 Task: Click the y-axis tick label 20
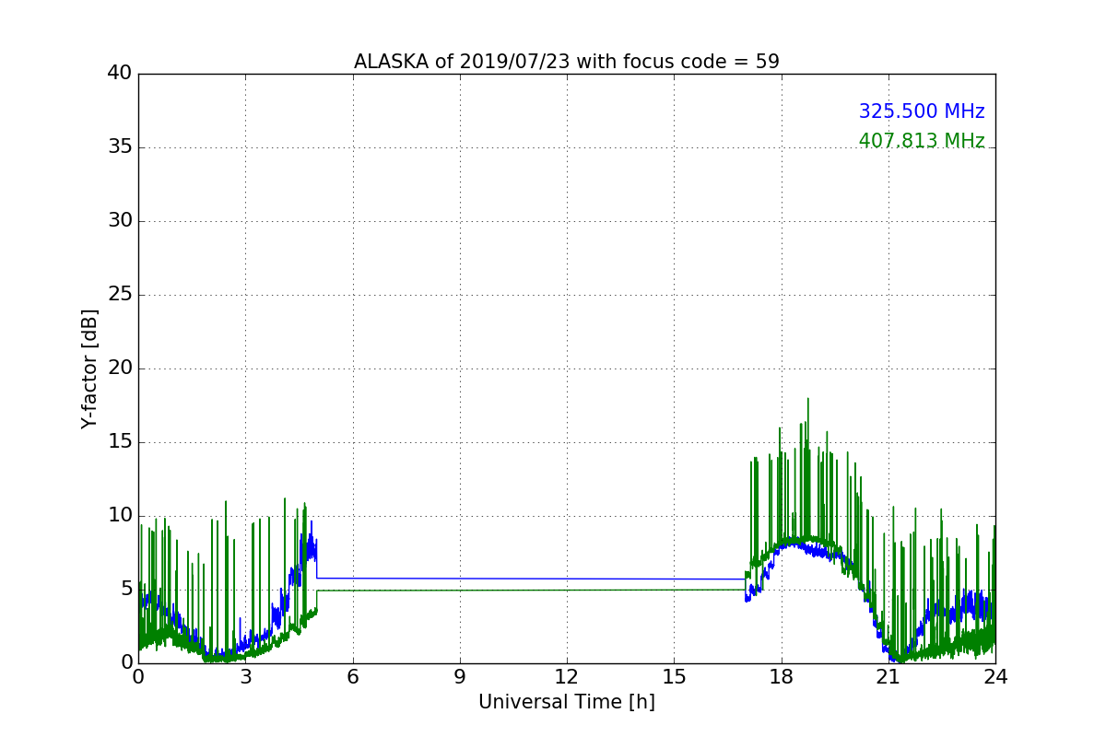[x=120, y=368]
